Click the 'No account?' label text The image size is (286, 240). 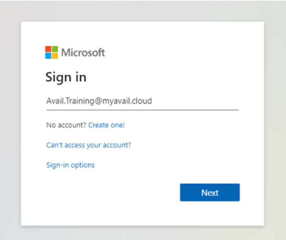[x=66, y=125]
